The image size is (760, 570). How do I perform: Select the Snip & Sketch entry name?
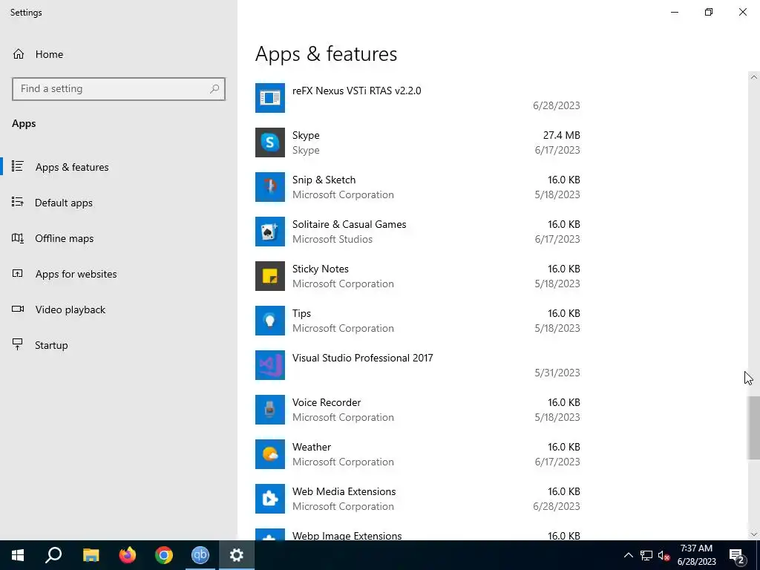click(324, 180)
